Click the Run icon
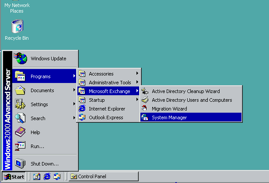The image size is (269, 183). point(20,146)
